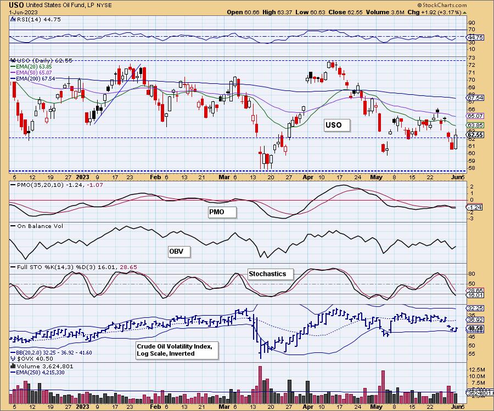This screenshot has width=494, height=411.
Task: Select the EMA(50) 65.07 legend entry
Action: (31, 73)
